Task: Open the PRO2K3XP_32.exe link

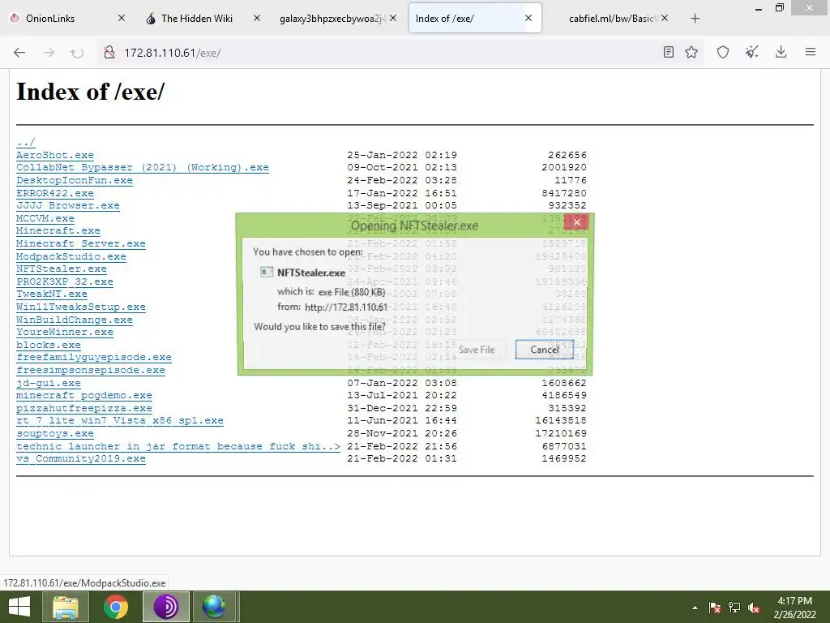Action: (65, 281)
